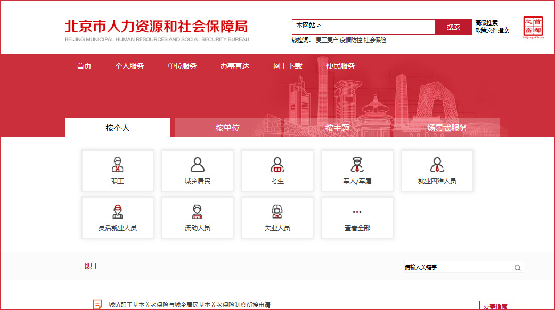Image resolution: width=555 pixels, height=310 pixels.
Task: Switch to the 按单位 tab
Action: (227, 128)
